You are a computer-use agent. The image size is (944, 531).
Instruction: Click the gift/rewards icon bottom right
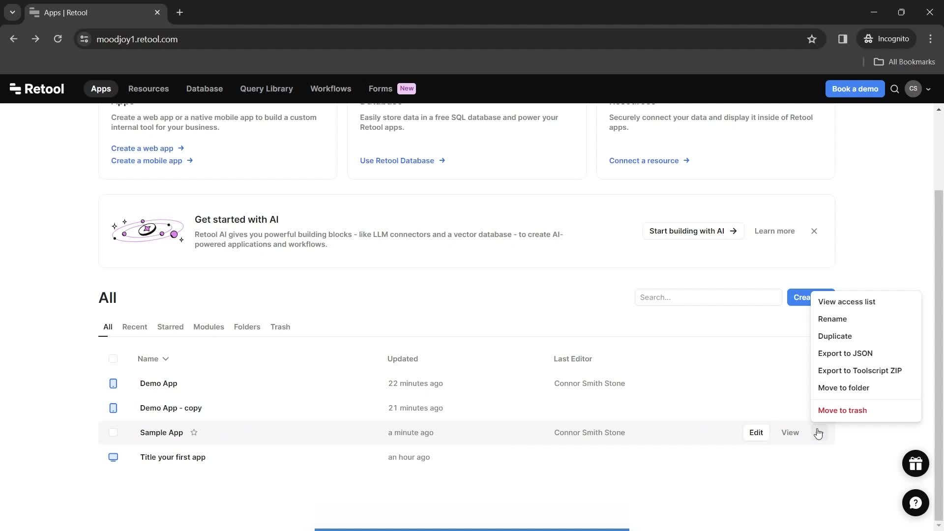point(916,463)
